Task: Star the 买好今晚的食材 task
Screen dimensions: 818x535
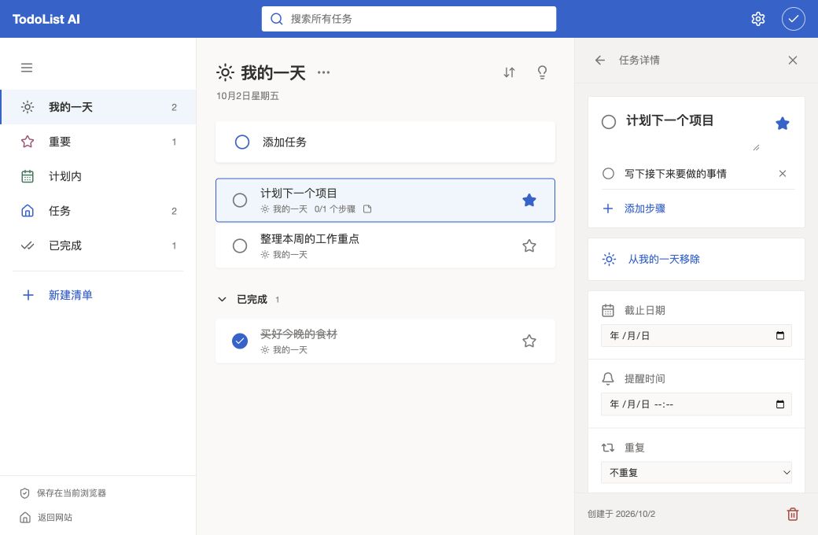Action: coord(529,341)
